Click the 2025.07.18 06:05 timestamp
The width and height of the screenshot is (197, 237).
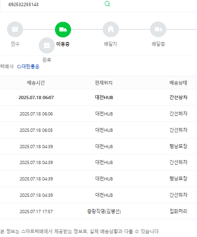pyautogui.click(x=36, y=130)
